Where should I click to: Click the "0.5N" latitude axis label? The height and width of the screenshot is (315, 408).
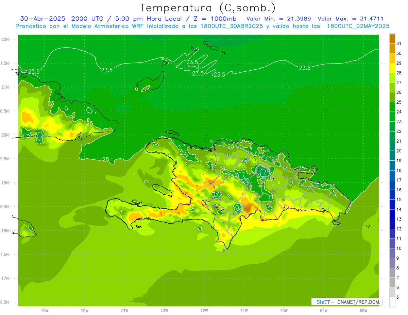5,111
